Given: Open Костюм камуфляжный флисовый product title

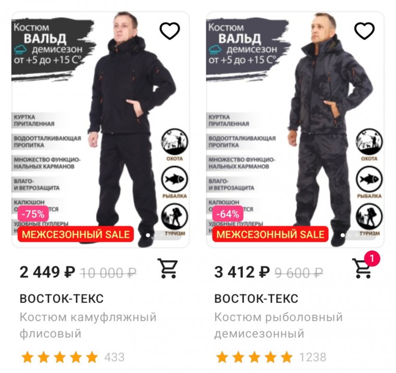Looking at the screenshot, I should (x=88, y=325).
